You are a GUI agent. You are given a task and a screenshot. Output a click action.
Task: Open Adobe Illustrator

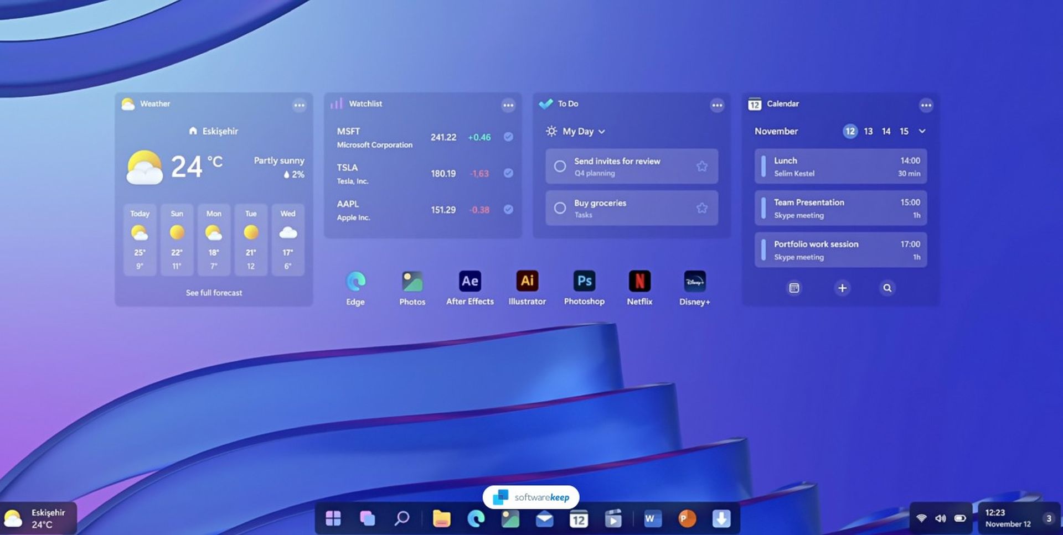pyautogui.click(x=527, y=281)
